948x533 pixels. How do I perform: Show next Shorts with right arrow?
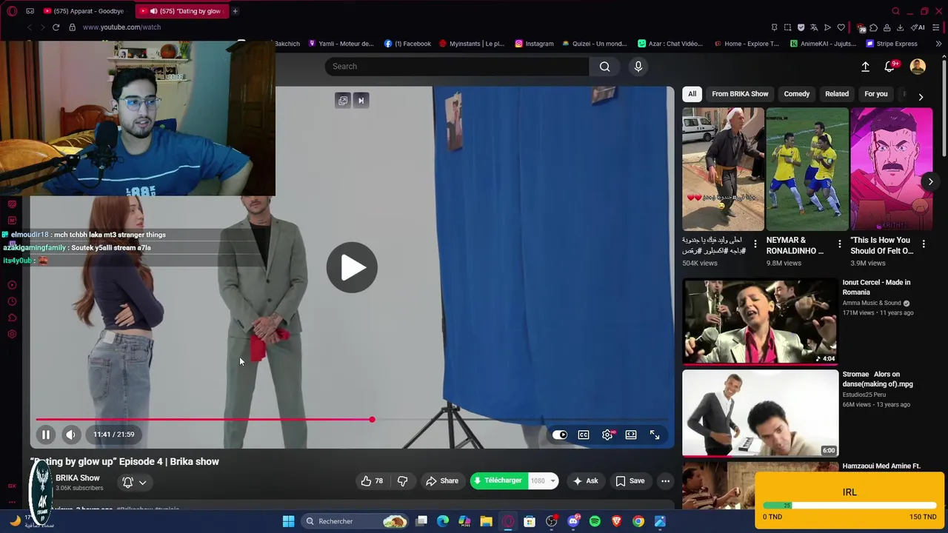click(x=930, y=181)
